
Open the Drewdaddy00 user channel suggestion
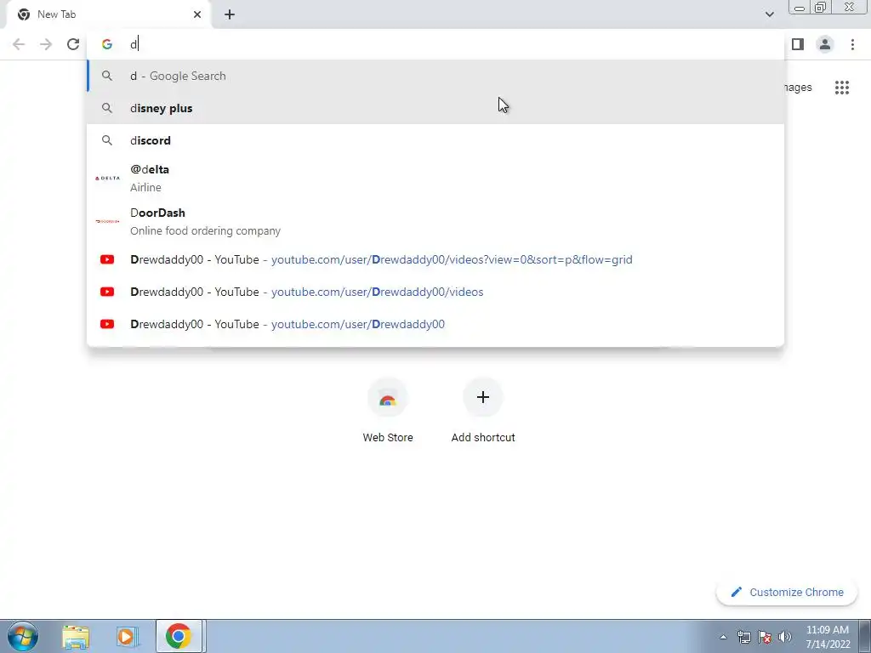(435, 324)
